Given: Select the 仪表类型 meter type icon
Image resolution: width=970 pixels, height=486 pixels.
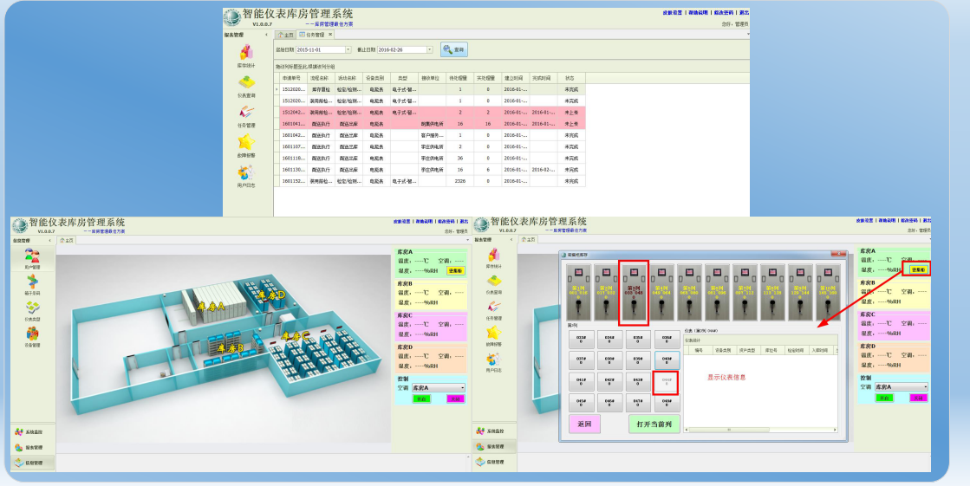Looking at the screenshot, I should tap(32, 308).
